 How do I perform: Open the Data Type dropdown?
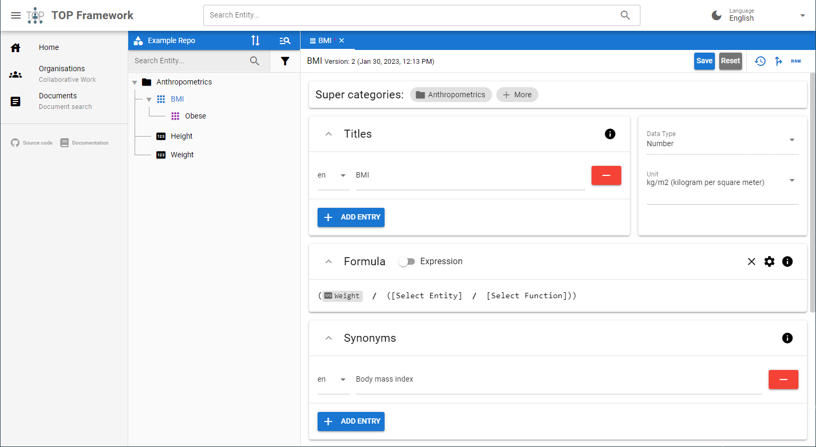tap(722, 140)
